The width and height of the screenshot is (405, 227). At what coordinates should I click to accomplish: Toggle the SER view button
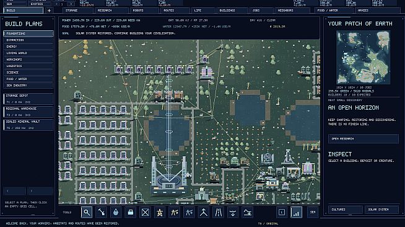click(x=313, y=212)
